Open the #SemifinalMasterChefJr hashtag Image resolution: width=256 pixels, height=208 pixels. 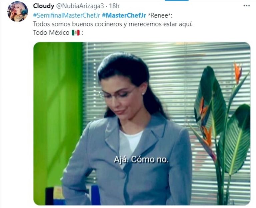click(66, 15)
